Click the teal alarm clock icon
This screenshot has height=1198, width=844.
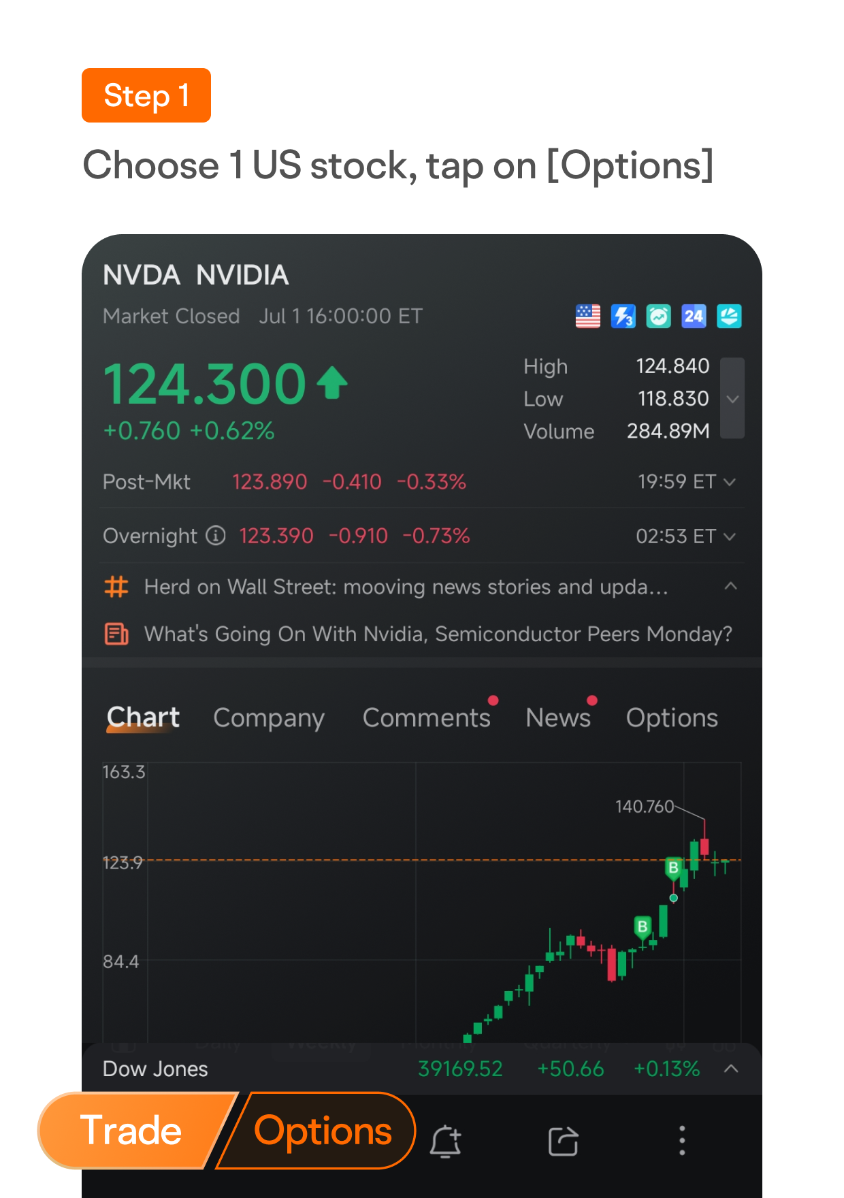point(659,317)
